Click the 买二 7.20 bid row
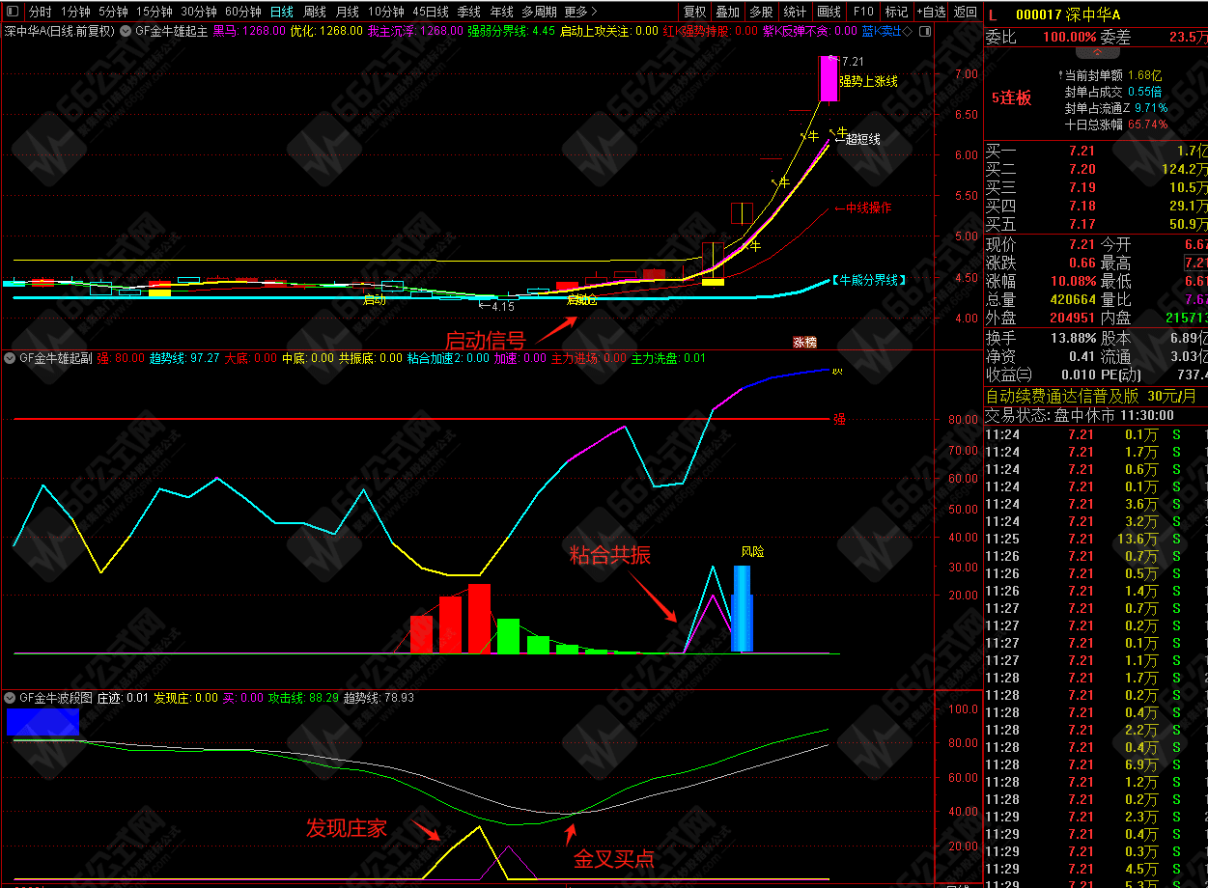Screen dimensions: 1208x888 (1096, 169)
